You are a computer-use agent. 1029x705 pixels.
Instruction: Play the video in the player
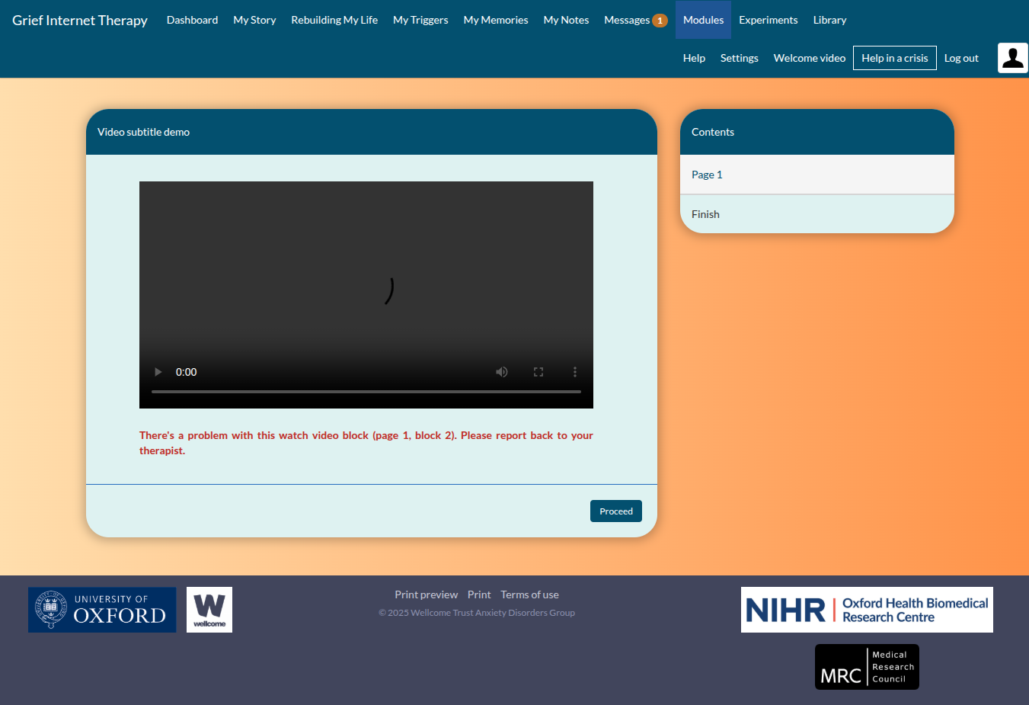(158, 372)
